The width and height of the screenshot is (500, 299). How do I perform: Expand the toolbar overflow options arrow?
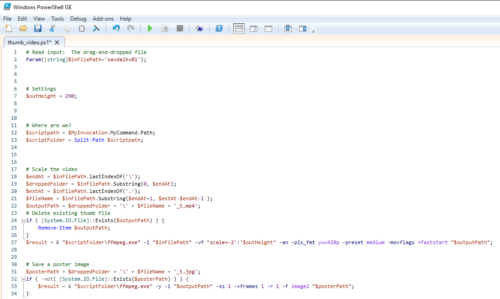313,31
